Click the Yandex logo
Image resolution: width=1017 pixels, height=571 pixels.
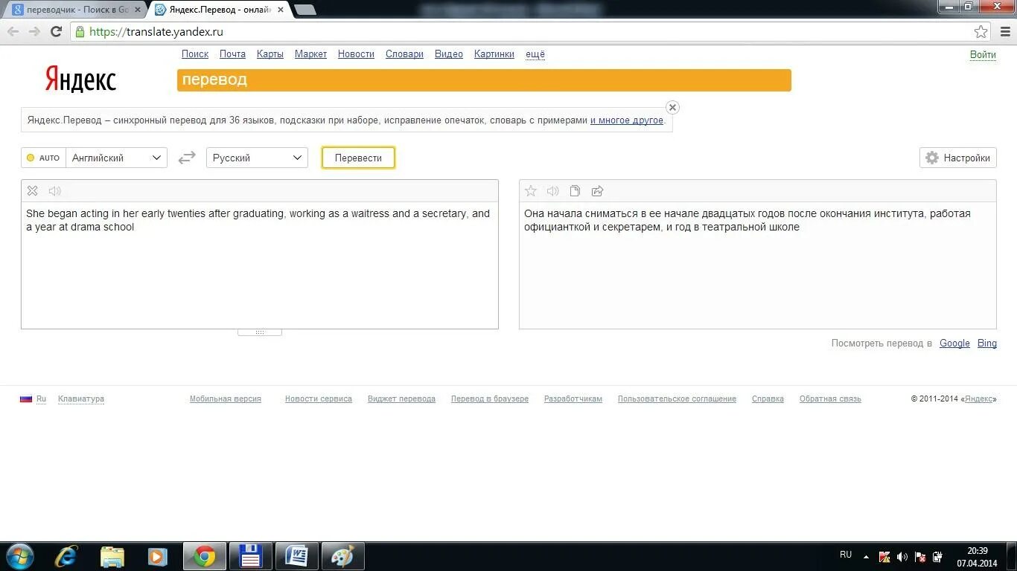pos(80,79)
